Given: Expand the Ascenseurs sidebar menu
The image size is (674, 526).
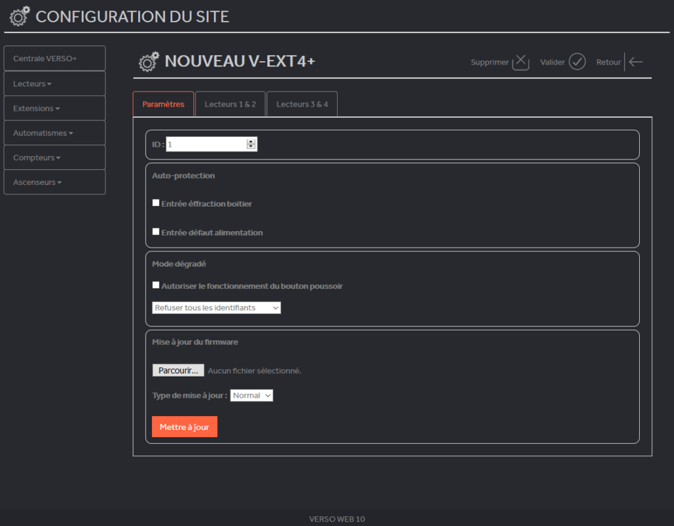Looking at the screenshot, I should tap(55, 182).
